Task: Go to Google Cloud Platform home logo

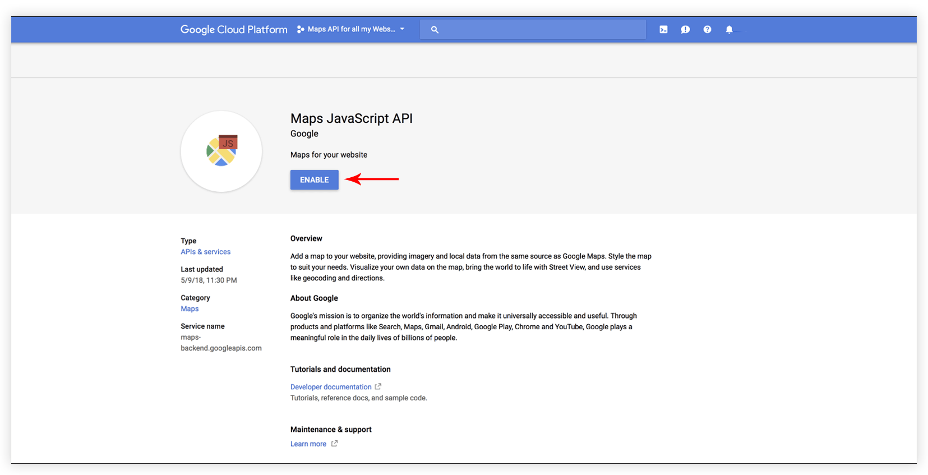Action: [x=233, y=30]
